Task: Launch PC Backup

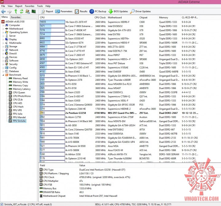Action: 98,11
